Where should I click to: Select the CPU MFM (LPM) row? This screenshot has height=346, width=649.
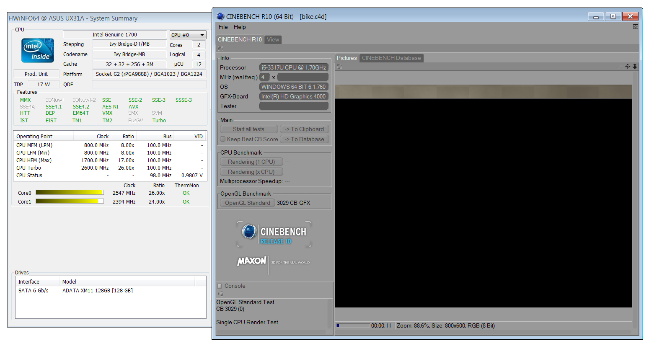click(x=110, y=145)
